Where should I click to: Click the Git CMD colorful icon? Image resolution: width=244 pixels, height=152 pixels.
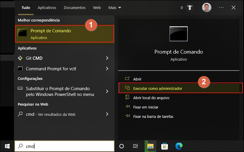(20, 58)
